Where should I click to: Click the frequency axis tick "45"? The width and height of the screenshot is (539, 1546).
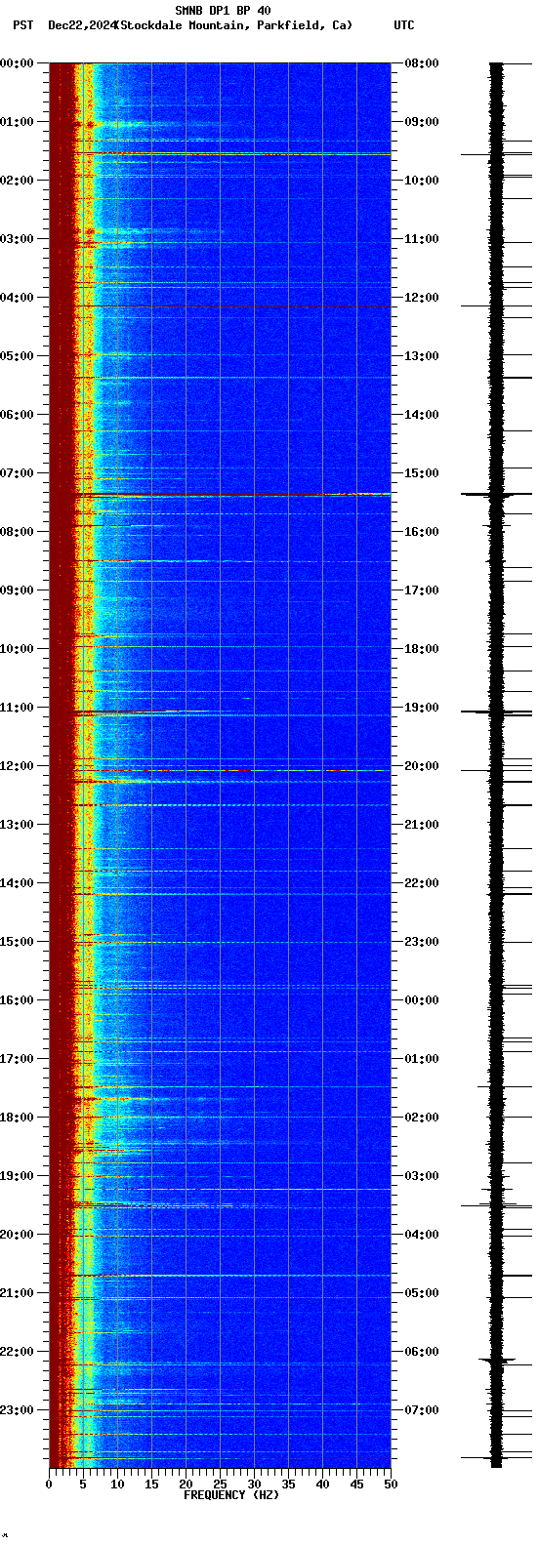(x=356, y=1485)
